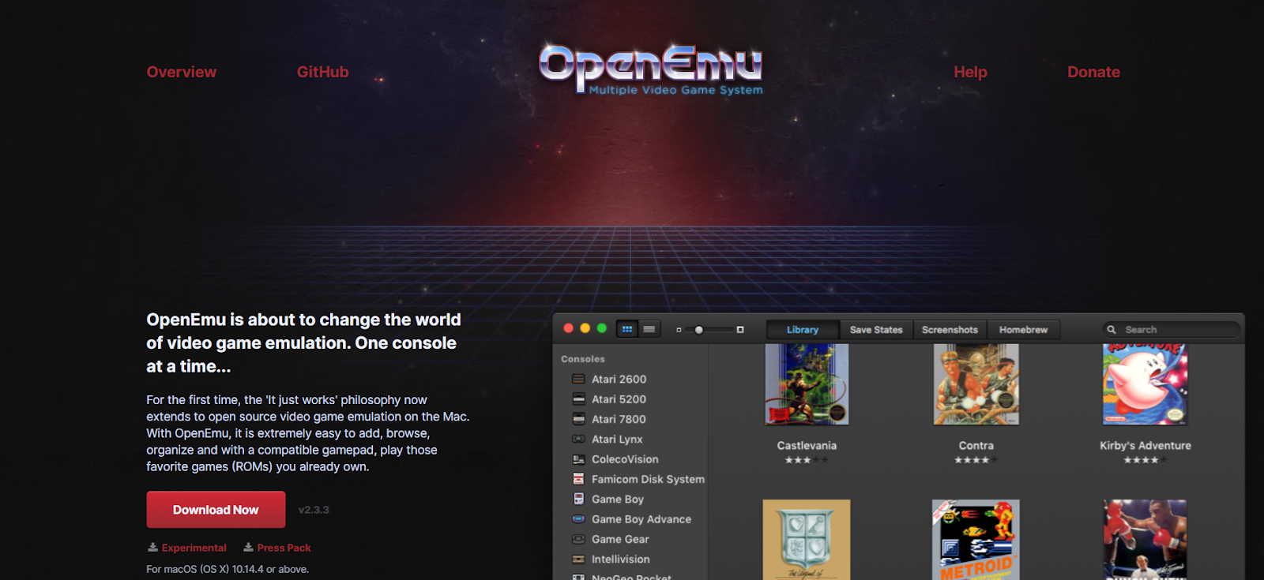Open the Kirby's Adventure box art
Image resolution: width=1264 pixels, height=580 pixels.
[1145, 384]
